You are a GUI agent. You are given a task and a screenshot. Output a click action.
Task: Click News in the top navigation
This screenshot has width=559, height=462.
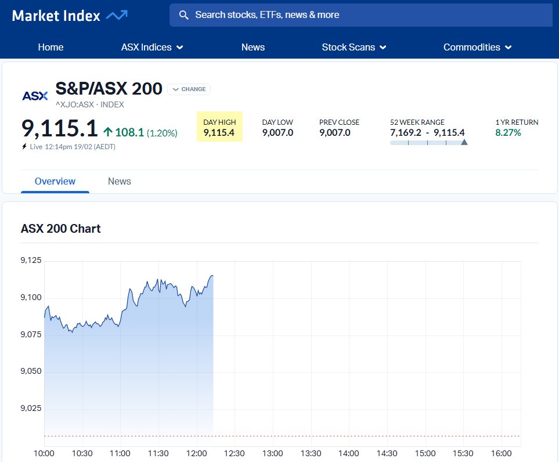(253, 47)
